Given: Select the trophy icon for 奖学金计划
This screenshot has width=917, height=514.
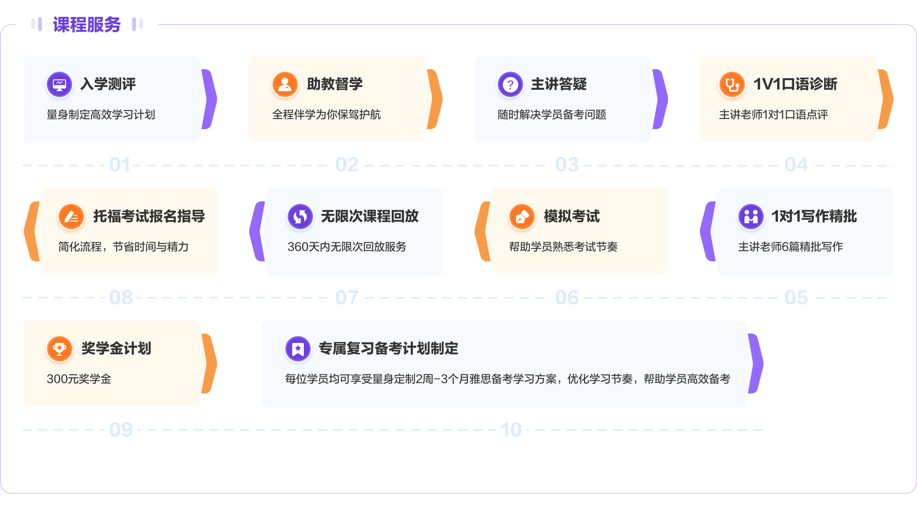Looking at the screenshot, I should pyautogui.click(x=59, y=349).
